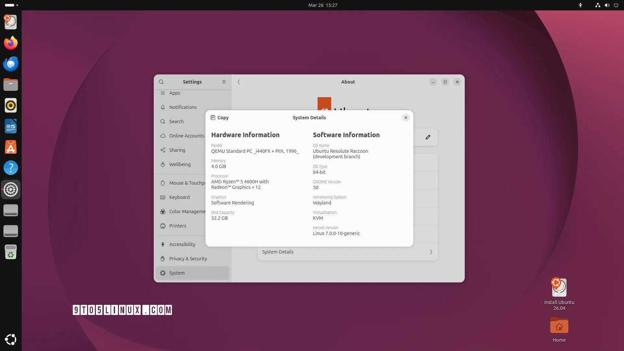This screenshot has width=624, height=351.
Task: Open the Install Ubuntu 26.04 desktop shortcut
Action: pos(559,288)
